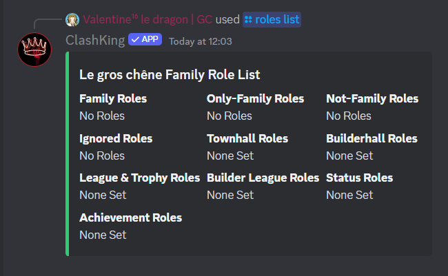Open the ClashKing username profile
The image size is (448, 276).
(95, 40)
